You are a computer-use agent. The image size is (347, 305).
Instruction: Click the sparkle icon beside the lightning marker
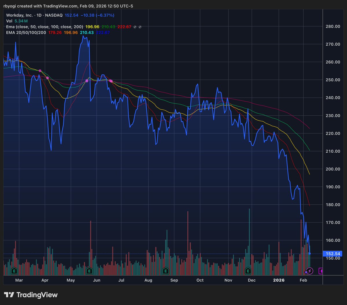click(306, 273)
